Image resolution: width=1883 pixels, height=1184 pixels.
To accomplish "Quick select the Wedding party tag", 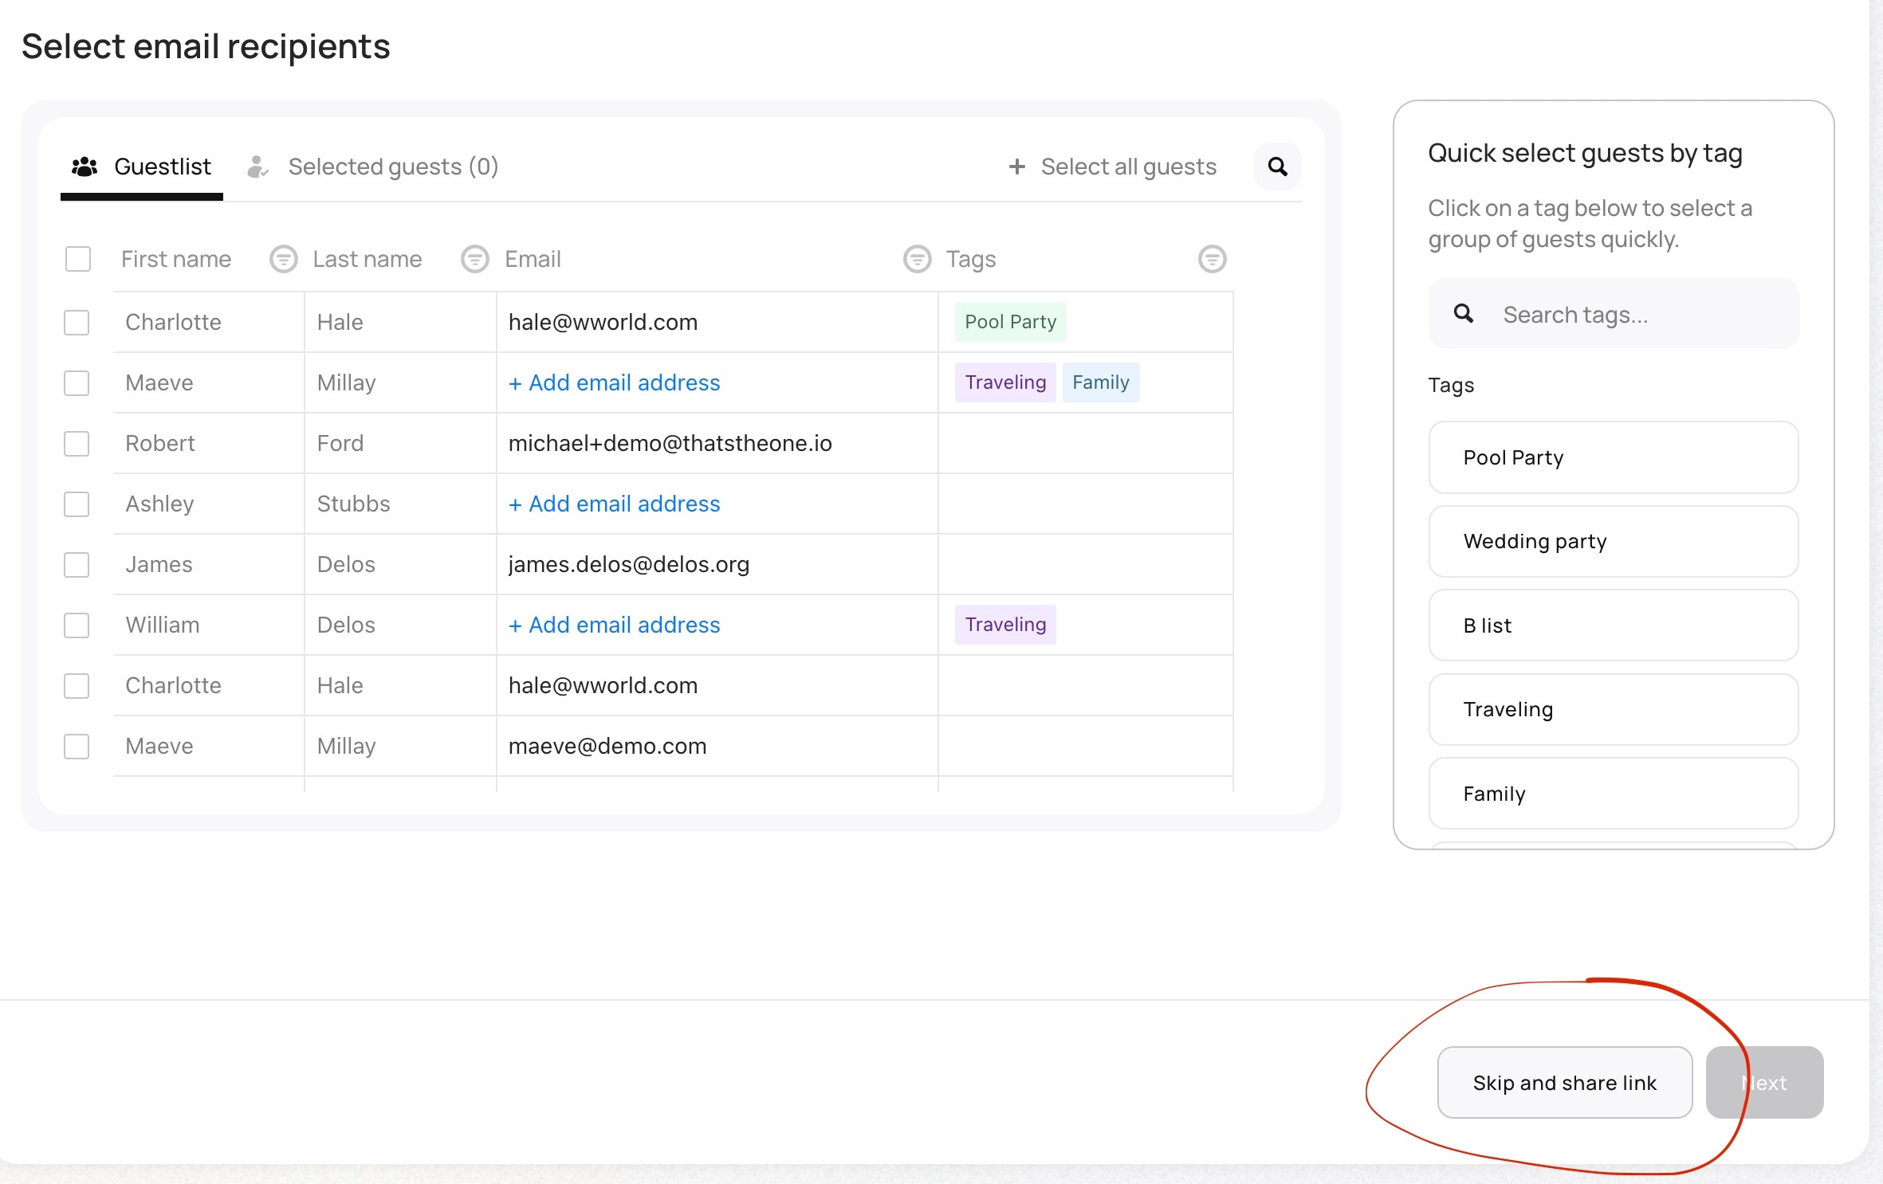I will [x=1613, y=542].
